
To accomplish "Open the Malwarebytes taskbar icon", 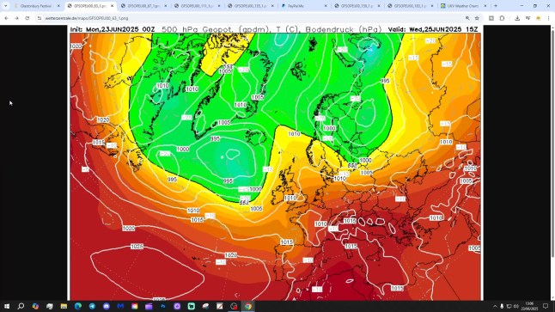I will pyautogui.click(x=120, y=306).
